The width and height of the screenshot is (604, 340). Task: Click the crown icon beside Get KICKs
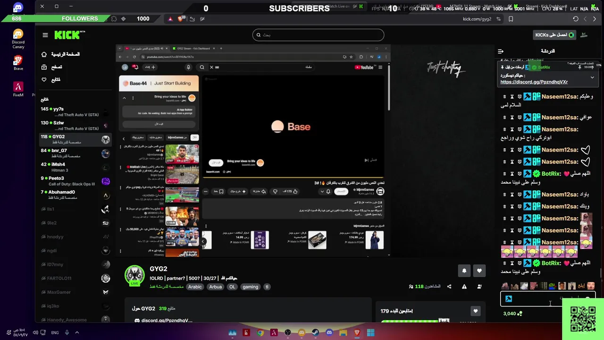click(x=584, y=35)
